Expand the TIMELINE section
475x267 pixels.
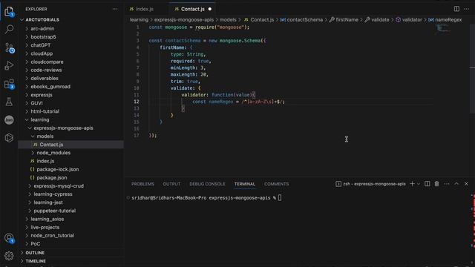71,261
